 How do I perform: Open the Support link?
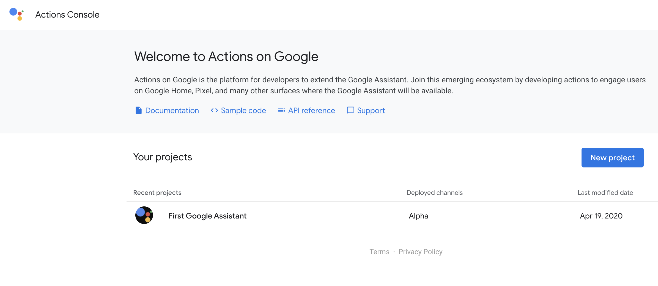click(x=371, y=110)
